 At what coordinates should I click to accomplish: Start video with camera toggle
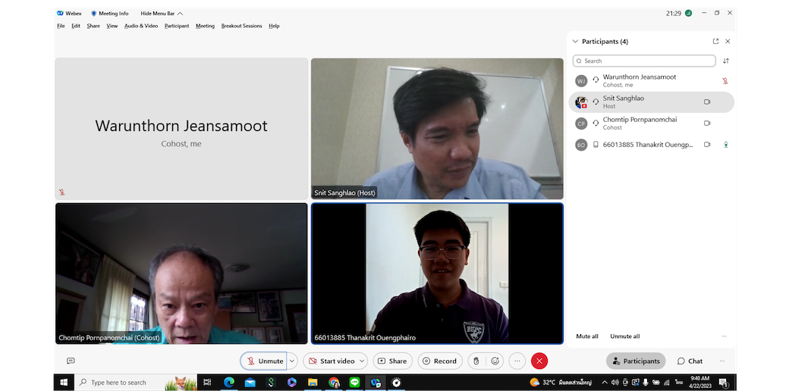331,361
